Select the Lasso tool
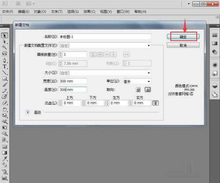Viewport: 220px width, 183px height. coord(4,53)
